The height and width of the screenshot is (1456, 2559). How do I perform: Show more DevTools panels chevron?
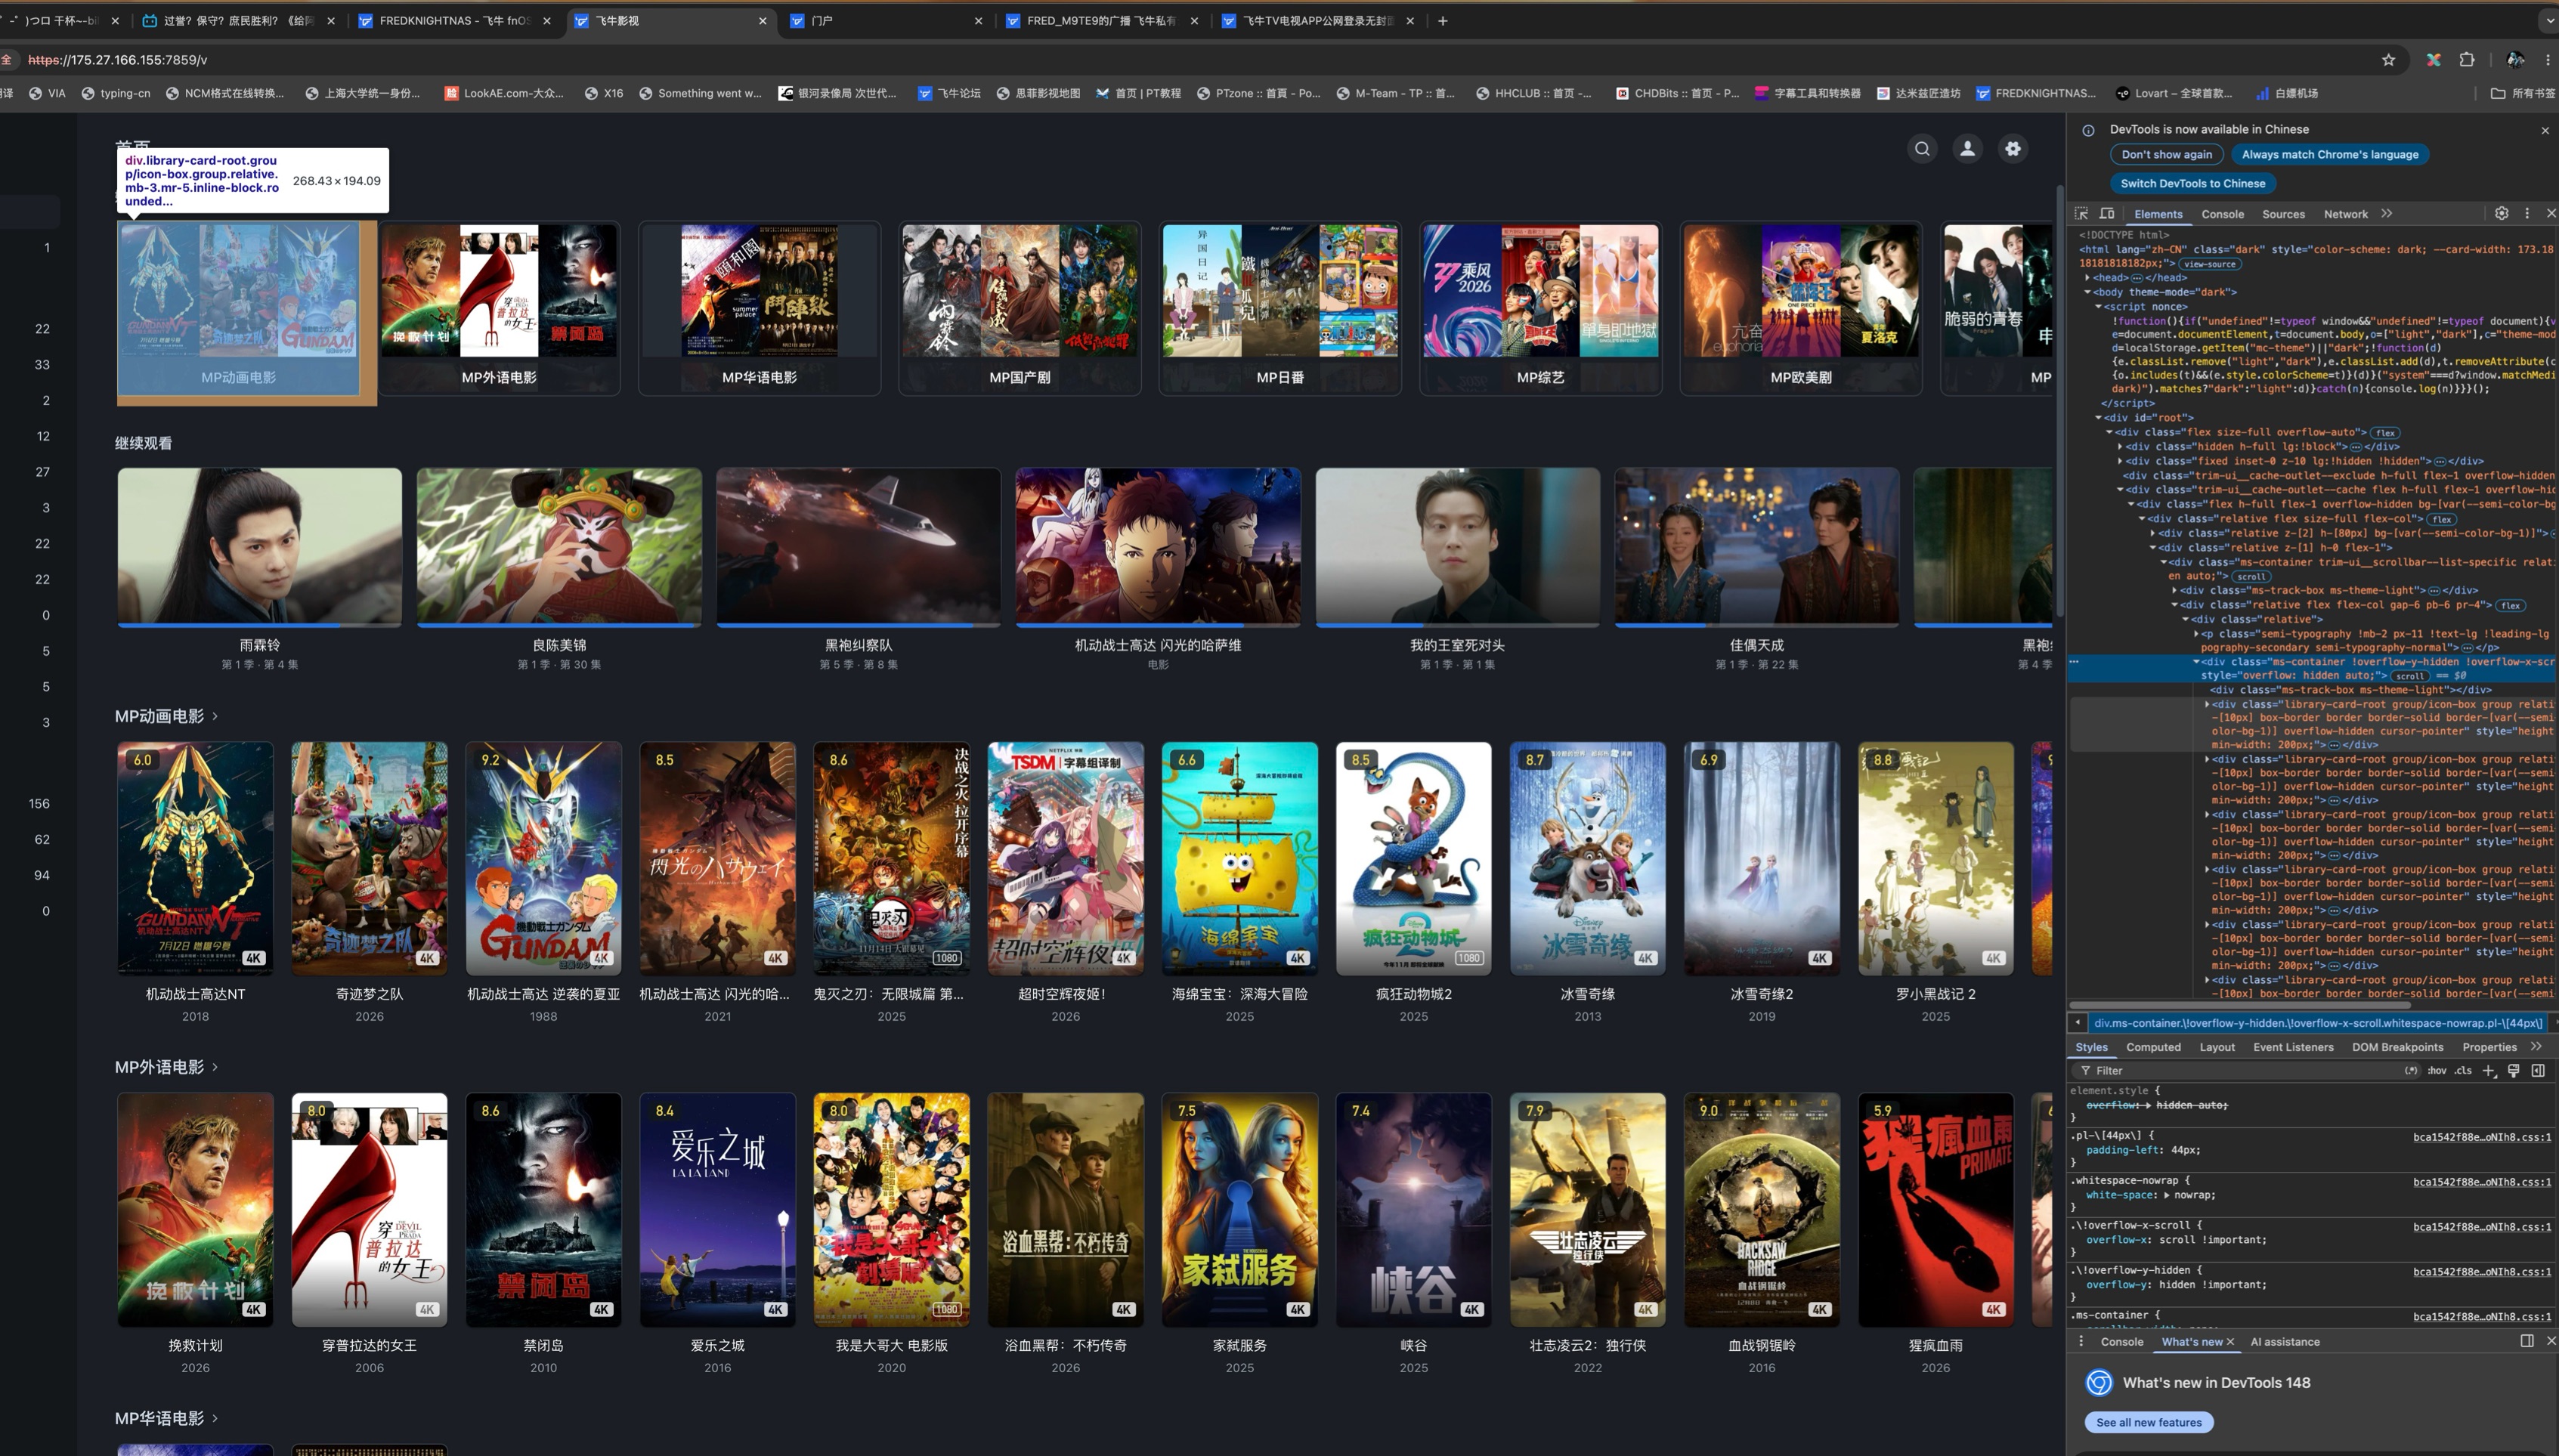2386,214
